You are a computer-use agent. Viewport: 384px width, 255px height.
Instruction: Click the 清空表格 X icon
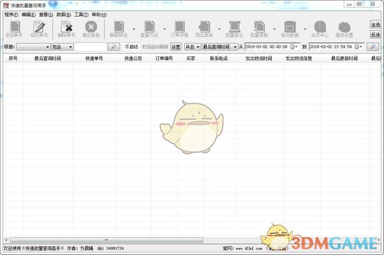91,27
